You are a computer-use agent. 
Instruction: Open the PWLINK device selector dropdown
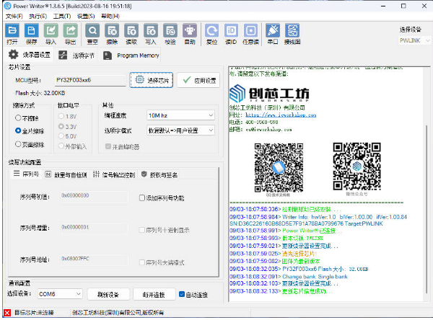pos(414,40)
